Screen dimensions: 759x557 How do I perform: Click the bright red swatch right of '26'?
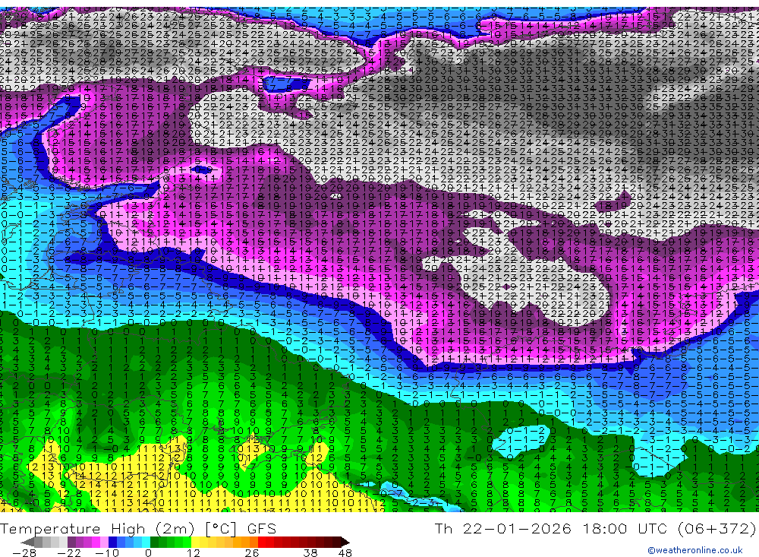tap(262, 542)
